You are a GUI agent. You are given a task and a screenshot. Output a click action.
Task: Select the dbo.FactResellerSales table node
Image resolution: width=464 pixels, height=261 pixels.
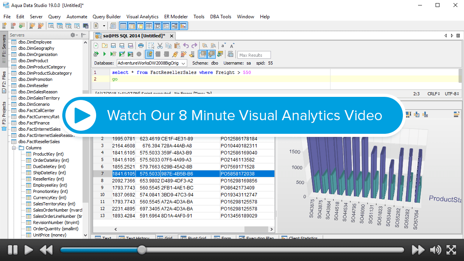(x=39, y=142)
